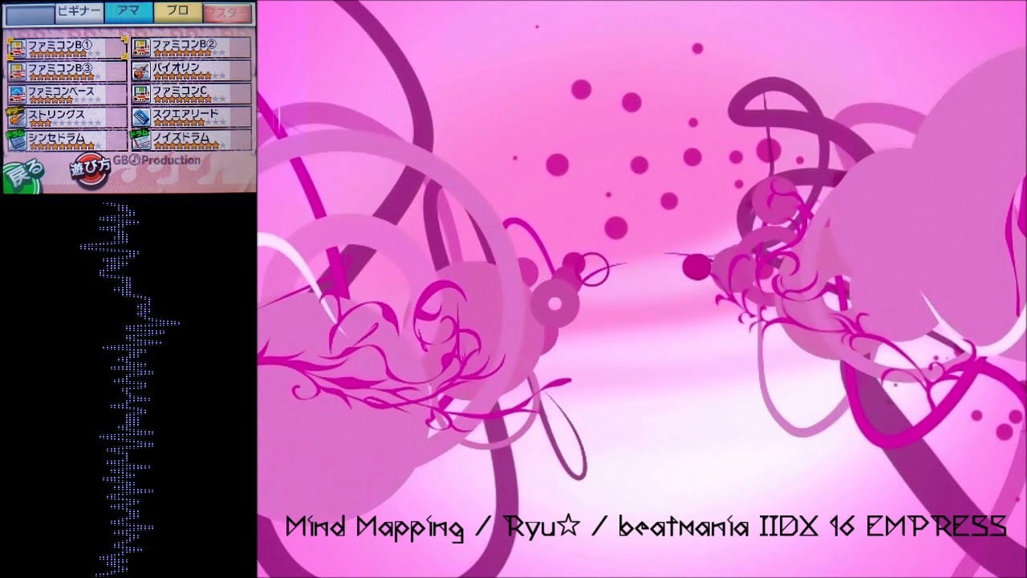Pick the スクエアリード part name
The height and width of the screenshot is (578, 1027).
(185, 114)
